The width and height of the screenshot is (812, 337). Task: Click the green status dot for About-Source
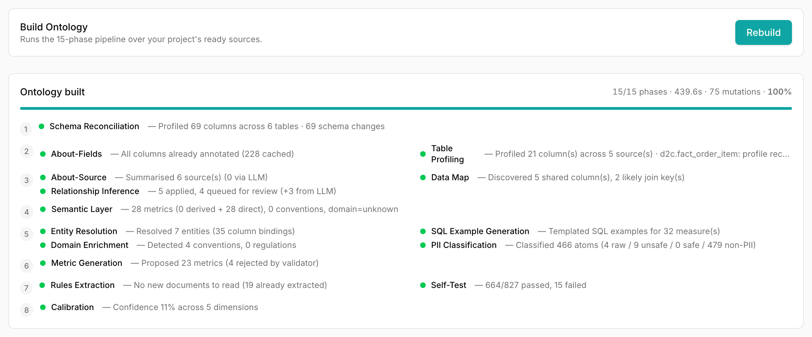pyautogui.click(x=43, y=177)
